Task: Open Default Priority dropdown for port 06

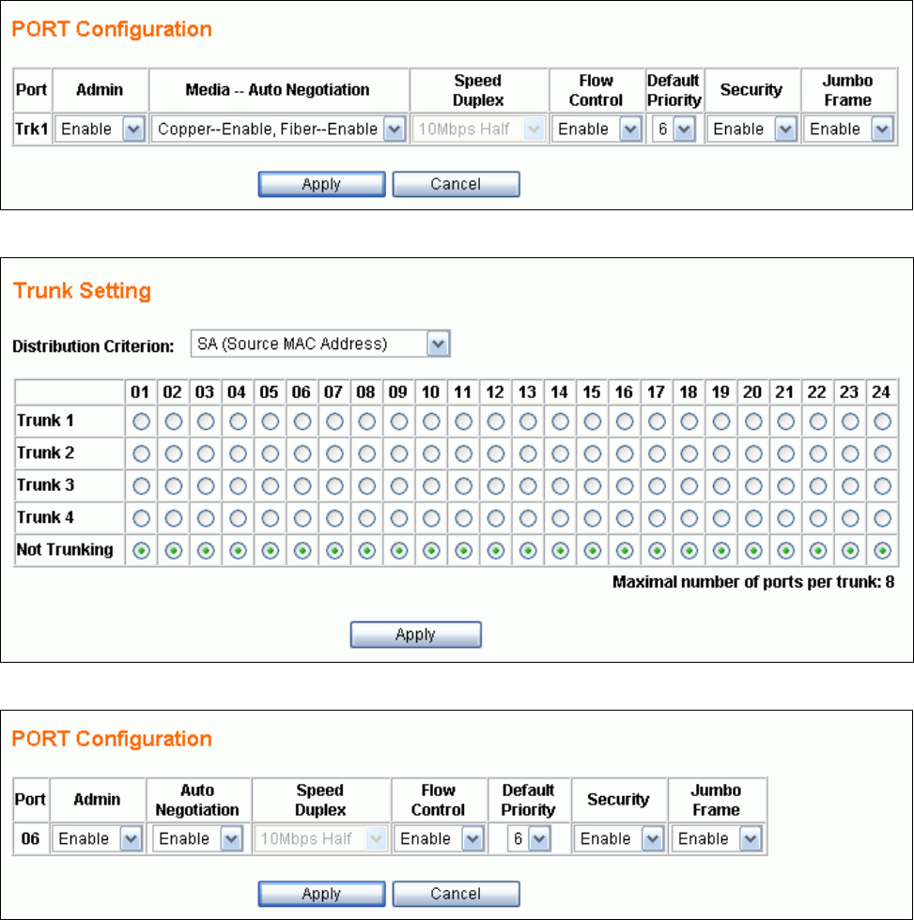Action: (529, 839)
